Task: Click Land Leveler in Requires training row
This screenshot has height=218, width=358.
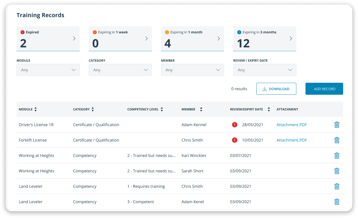Action: click(31, 186)
